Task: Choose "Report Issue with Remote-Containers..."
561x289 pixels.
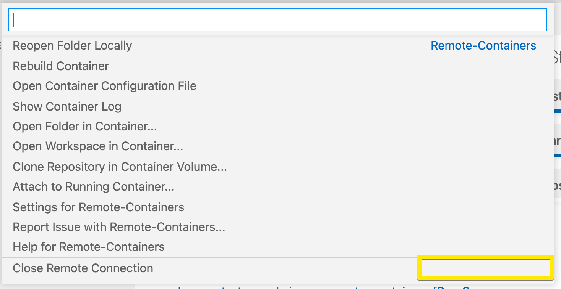Action: 119,227
